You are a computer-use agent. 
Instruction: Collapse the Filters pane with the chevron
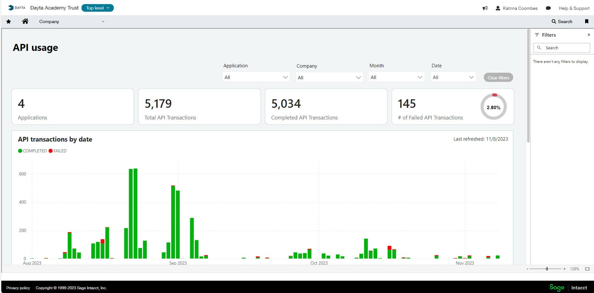[589, 35]
